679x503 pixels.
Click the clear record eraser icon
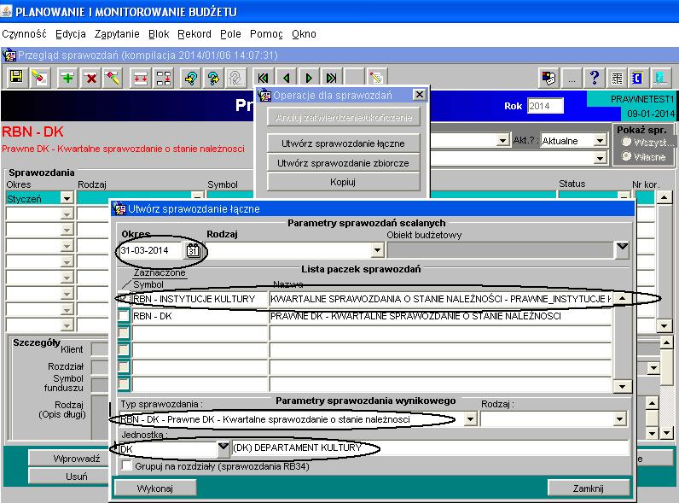[113, 78]
